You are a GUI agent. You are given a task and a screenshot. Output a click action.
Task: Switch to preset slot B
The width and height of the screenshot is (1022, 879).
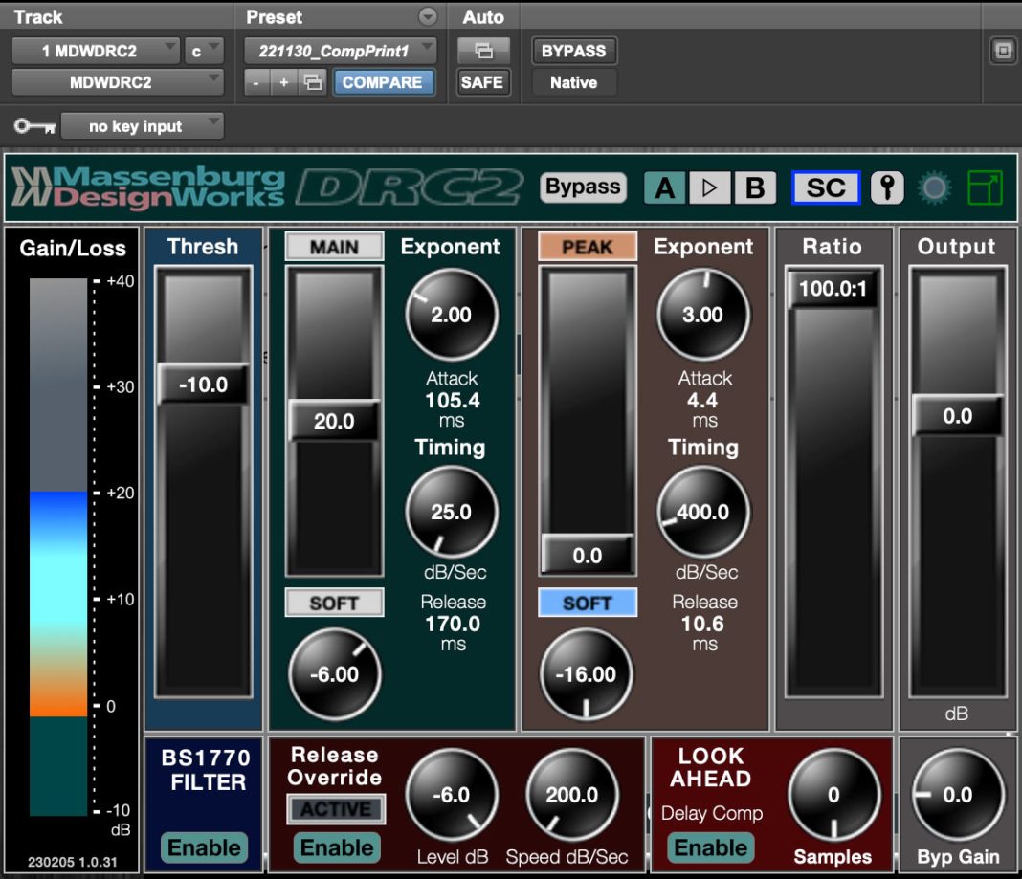click(755, 188)
